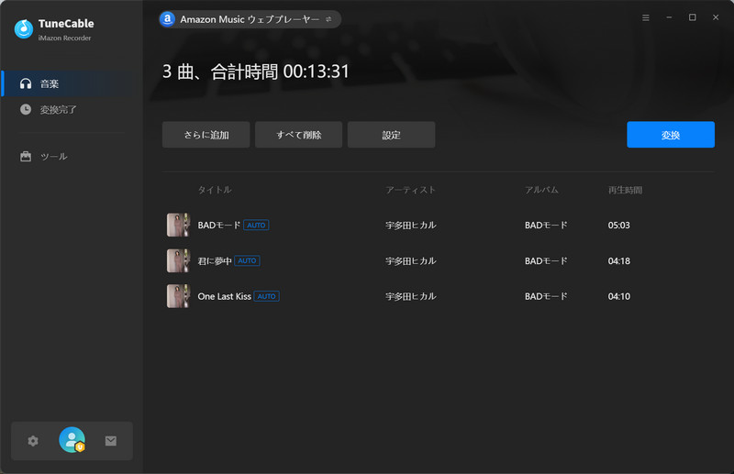734x474 pixels.
Task: Maximize the TuneCable window
Action: pos(693,17)
